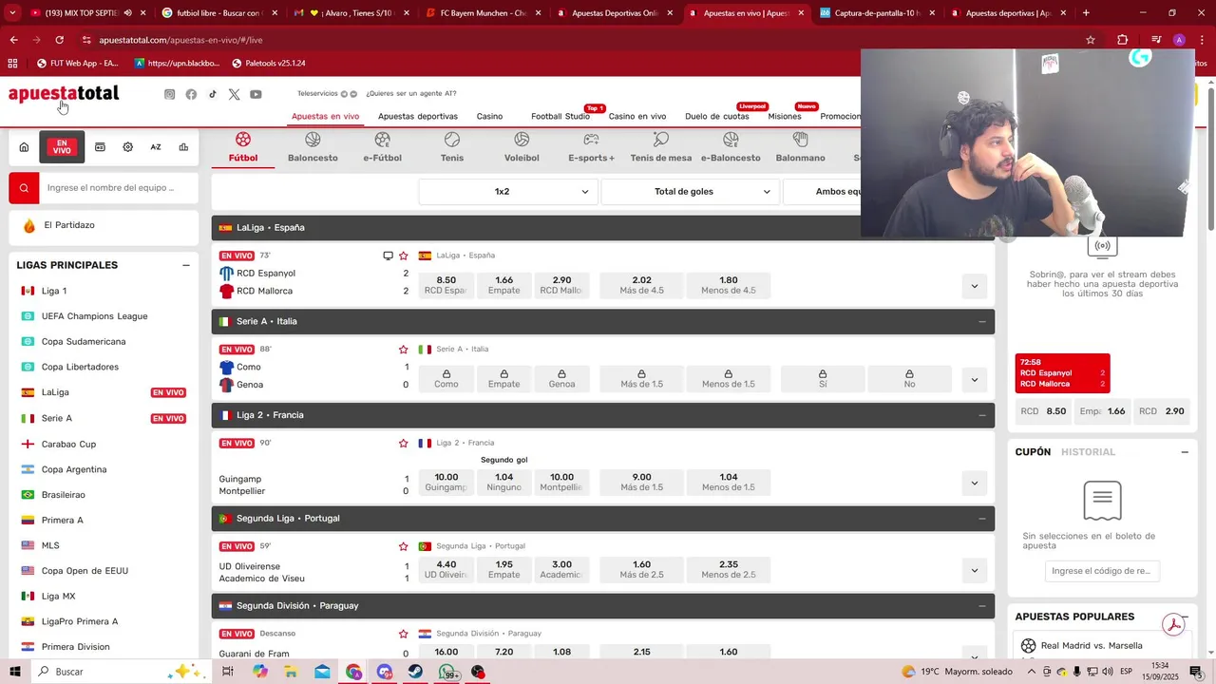Favorite the Como vs Genoa match star

pyautogui.click(x=404, y=350)
